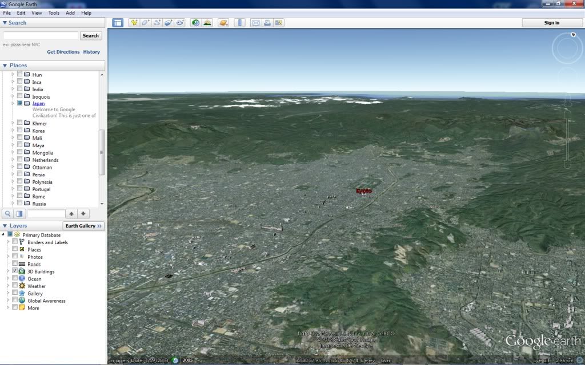Open the Help menu
Image resolution: width=585 pixels, height=365 pixels.
point(86,13)
